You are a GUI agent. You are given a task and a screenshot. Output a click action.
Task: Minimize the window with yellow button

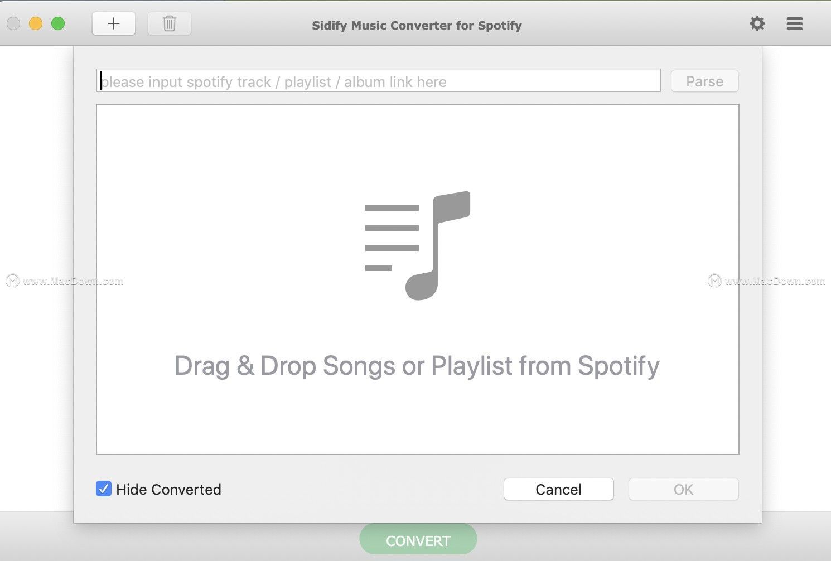click(36, 23)
